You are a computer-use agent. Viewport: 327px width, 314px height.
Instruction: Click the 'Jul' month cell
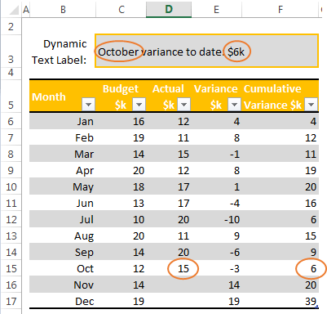pos(63,219)
